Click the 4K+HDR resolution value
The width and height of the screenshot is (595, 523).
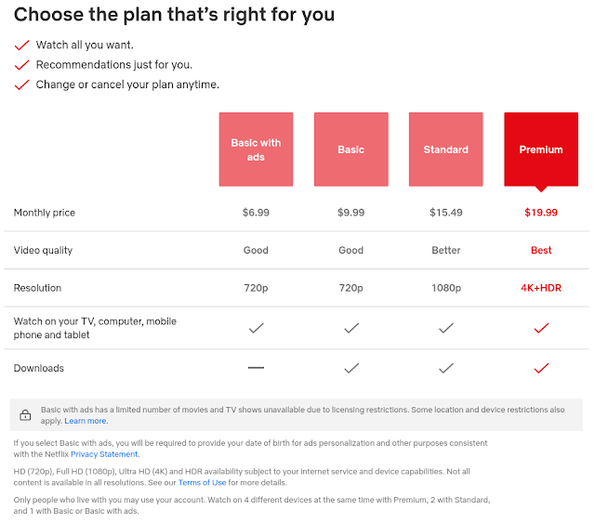[x=541, y=288]
